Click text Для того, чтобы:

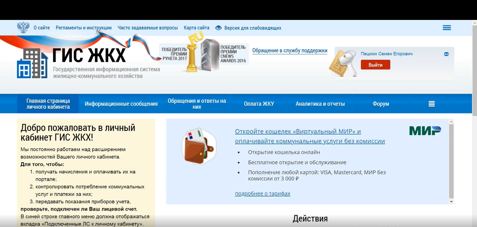click(x=42, y=164)
